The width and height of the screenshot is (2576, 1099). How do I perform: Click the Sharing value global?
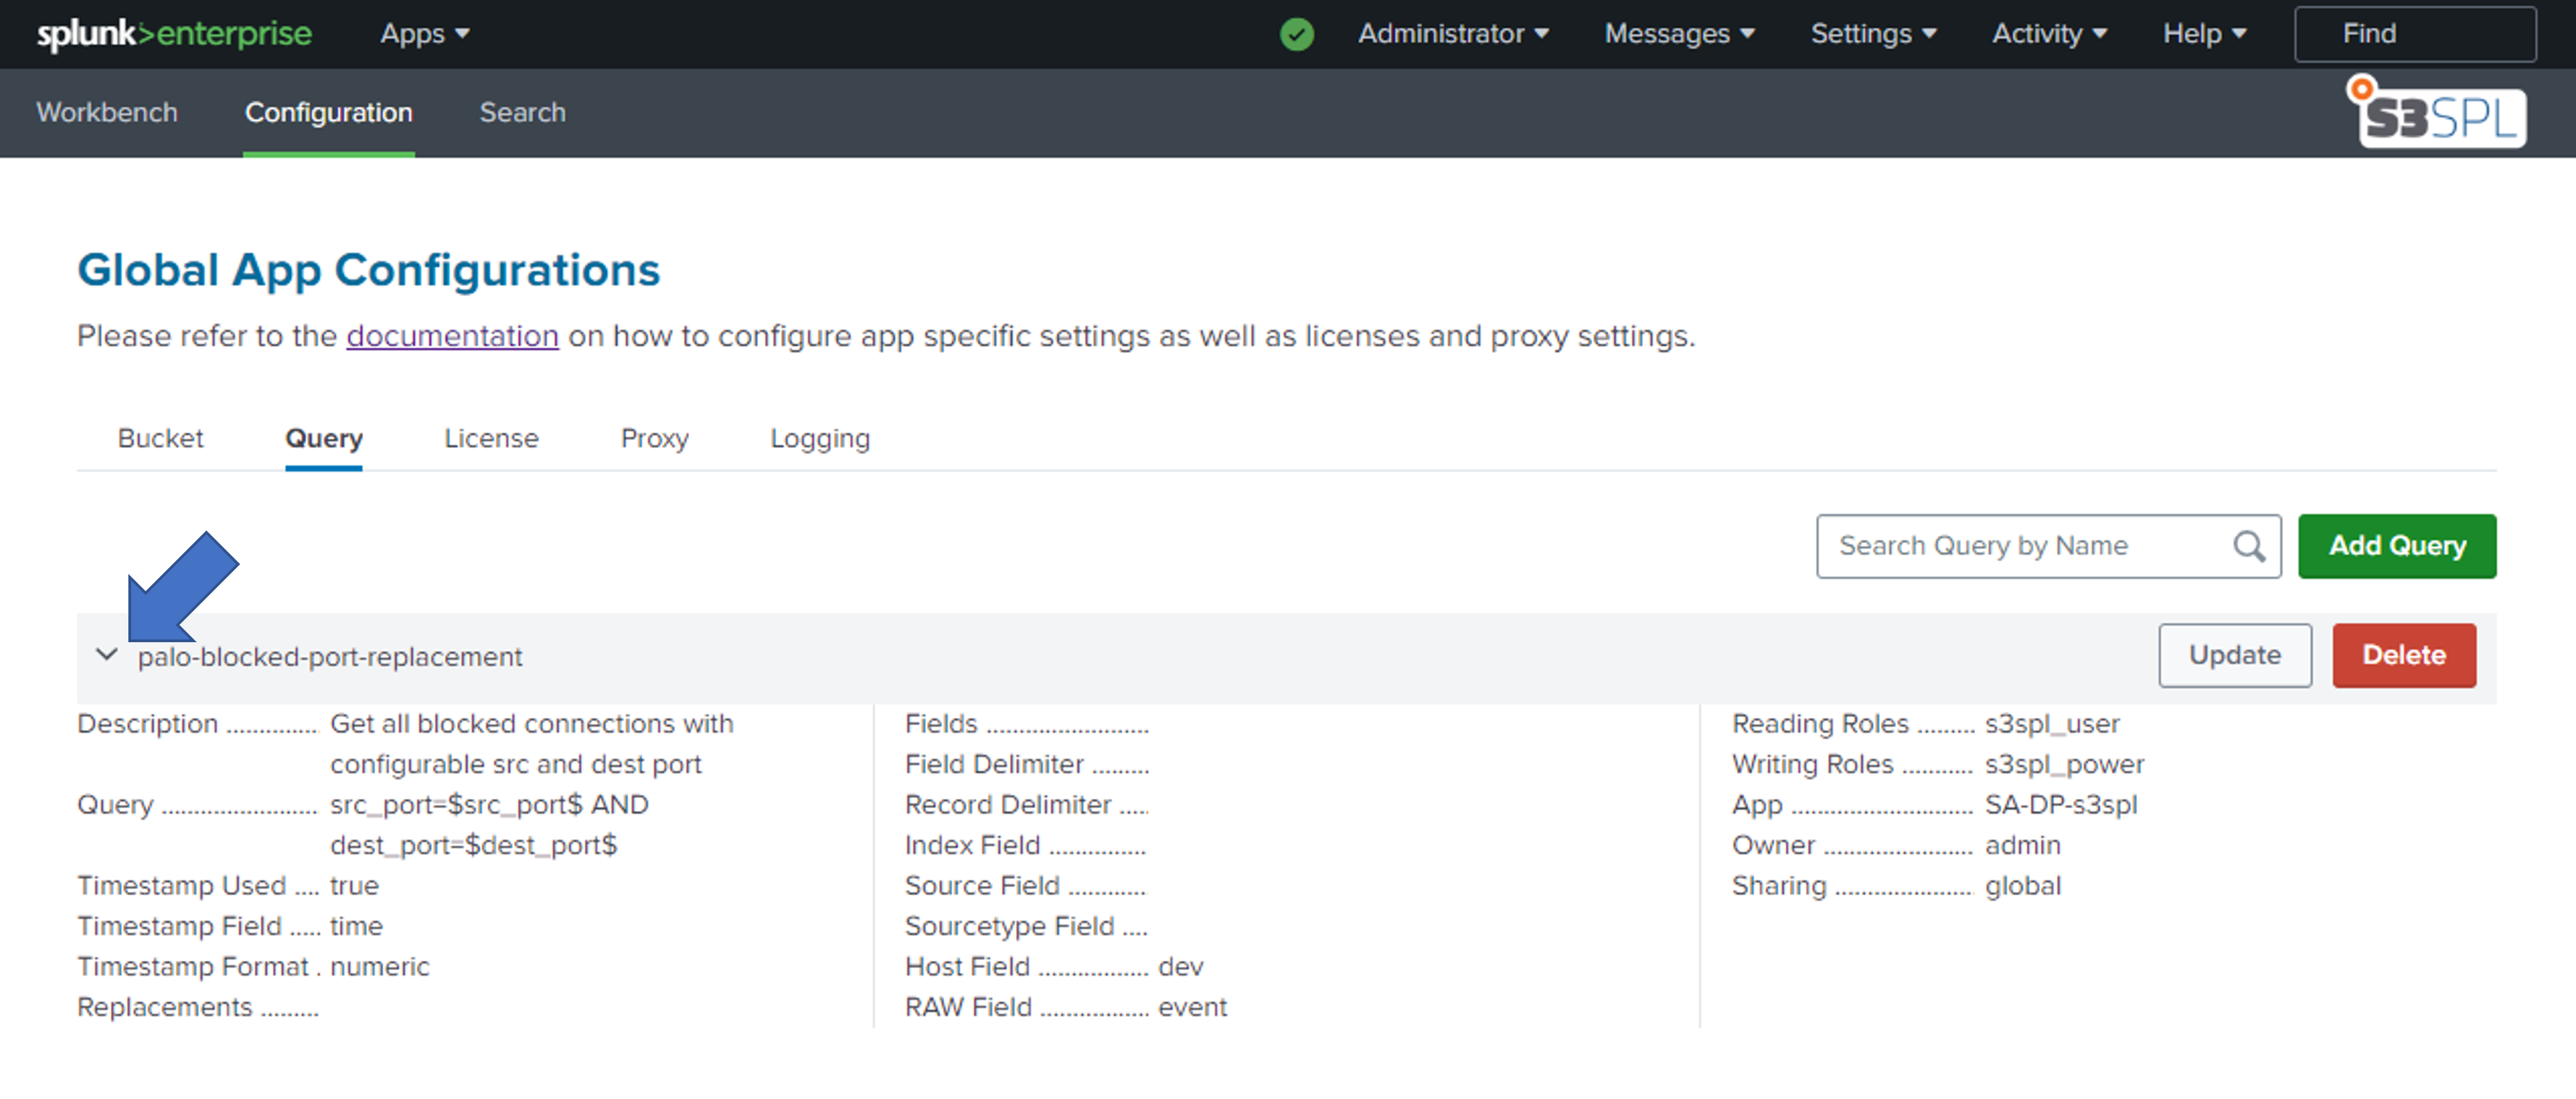[2023, 886]
